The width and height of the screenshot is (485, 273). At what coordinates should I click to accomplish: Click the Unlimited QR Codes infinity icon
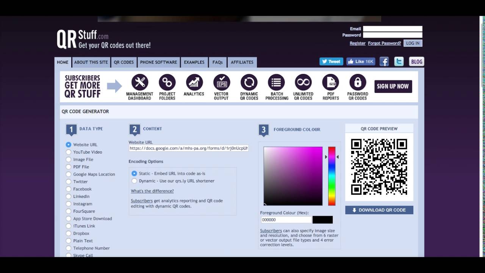(303, 82)
